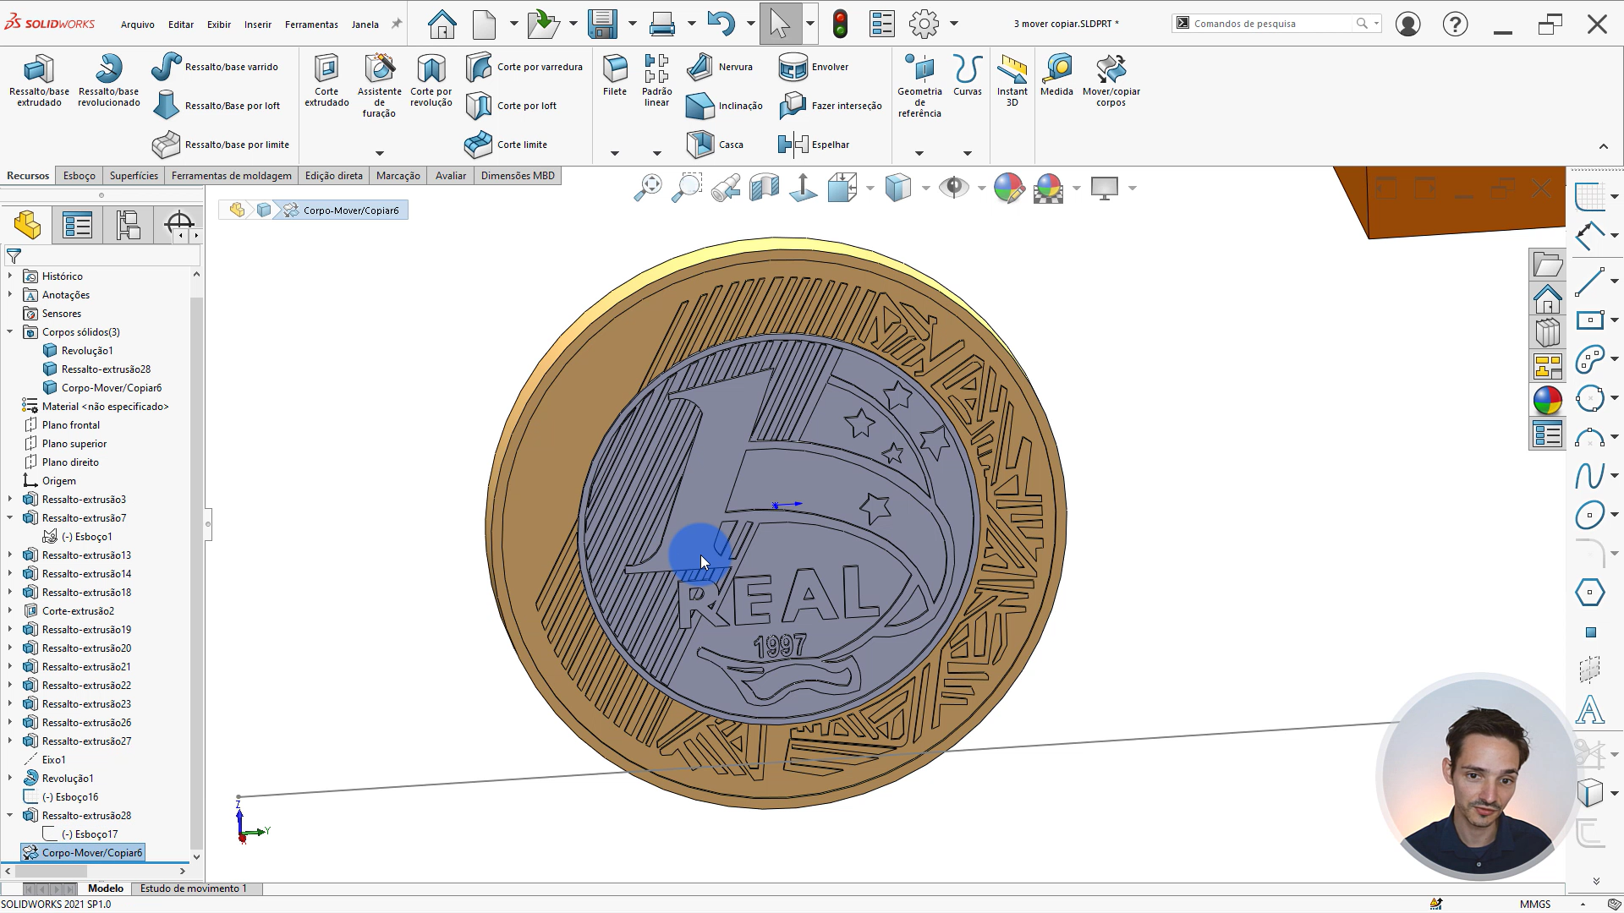
Task: Click the search commands field
Action: click(1273, 24)
